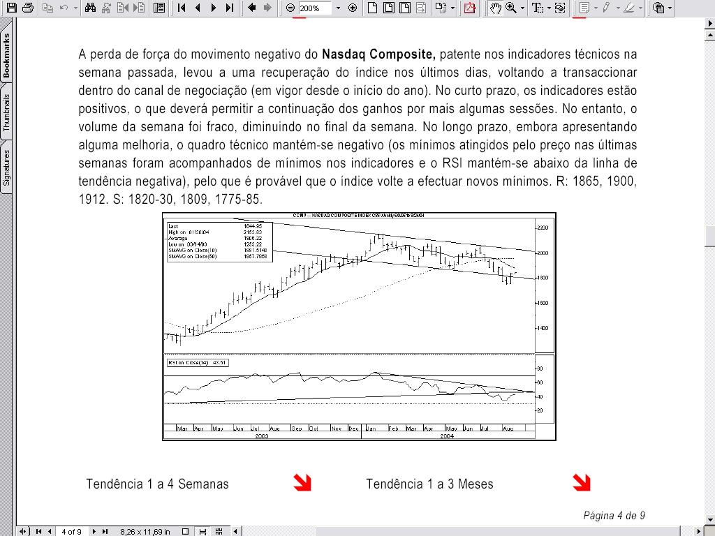The height and width of the screenshot is (536, 715).
Task: Go to last page via toolbar
Action: point(229,7)
